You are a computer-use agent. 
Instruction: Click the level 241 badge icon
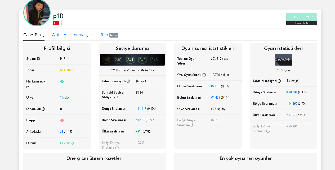(x=130, y=60)
